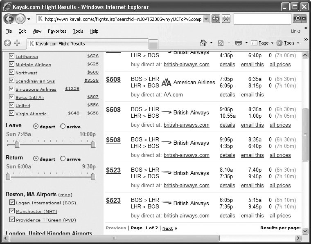This screenshot has width=311, height=244.
Task: Click the search magnifier icon
Action: point(297,19)
